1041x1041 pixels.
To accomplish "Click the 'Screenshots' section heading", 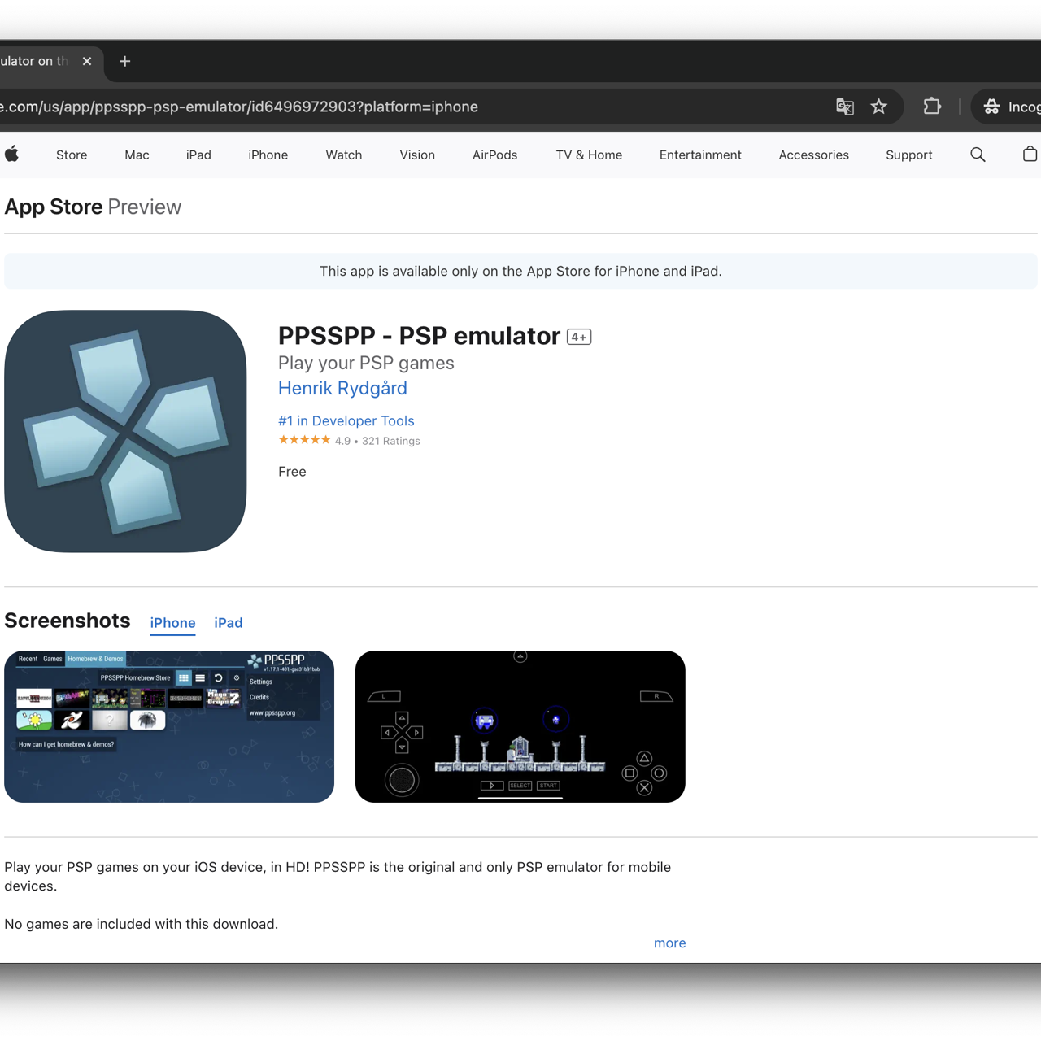I will (68, 621).
